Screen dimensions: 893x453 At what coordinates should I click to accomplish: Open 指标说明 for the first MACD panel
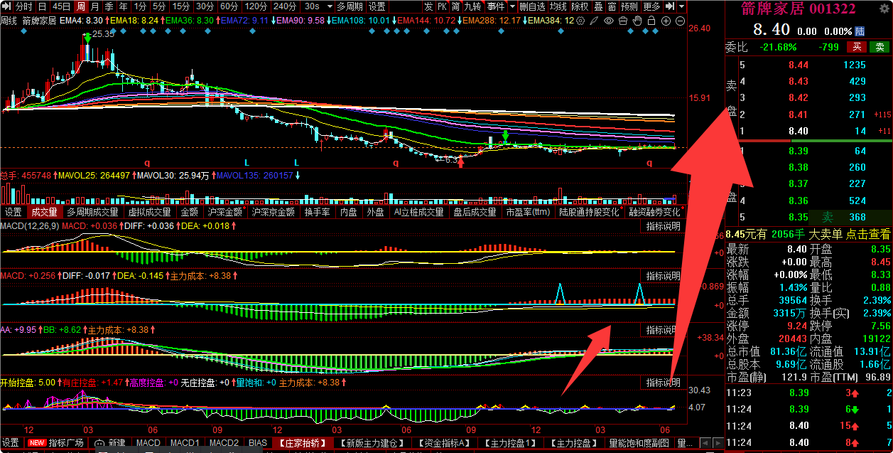coord(663,226)
